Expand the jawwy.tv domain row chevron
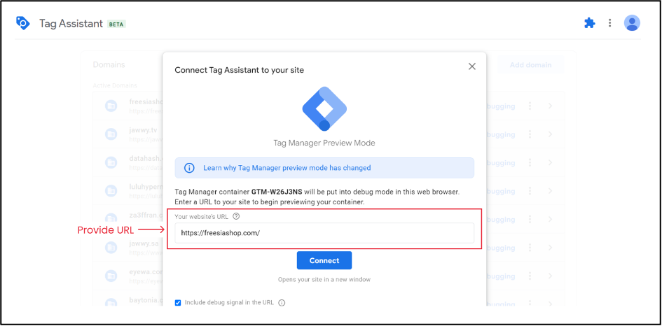The height and width of the screenshot is (326, 662). click(x=550, y=134)
